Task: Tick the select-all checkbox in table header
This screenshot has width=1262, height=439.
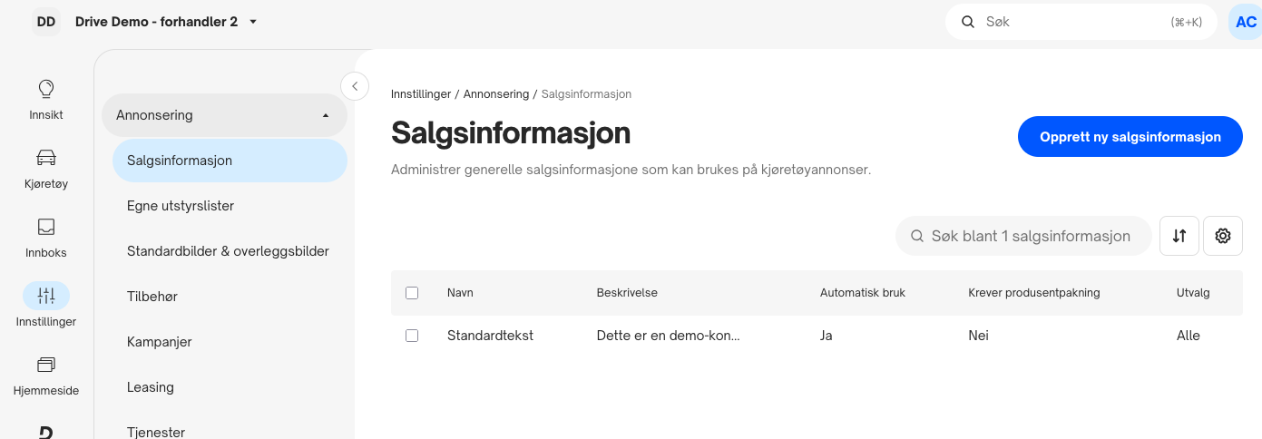Action: coord(412,293)
